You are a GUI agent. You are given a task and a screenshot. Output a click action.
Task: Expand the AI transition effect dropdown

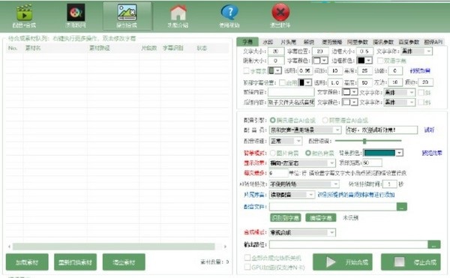click(335, 184)
